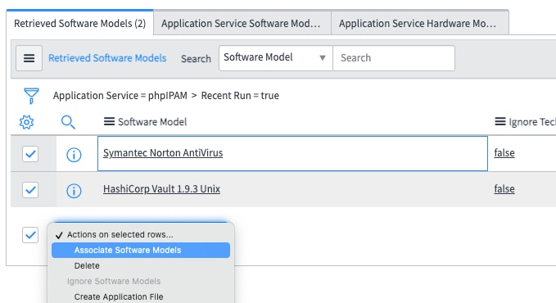The height and width of the screenshot is (303, 556).
Task: Choose Associate Software Models action
Action: [x=141, y=250]
